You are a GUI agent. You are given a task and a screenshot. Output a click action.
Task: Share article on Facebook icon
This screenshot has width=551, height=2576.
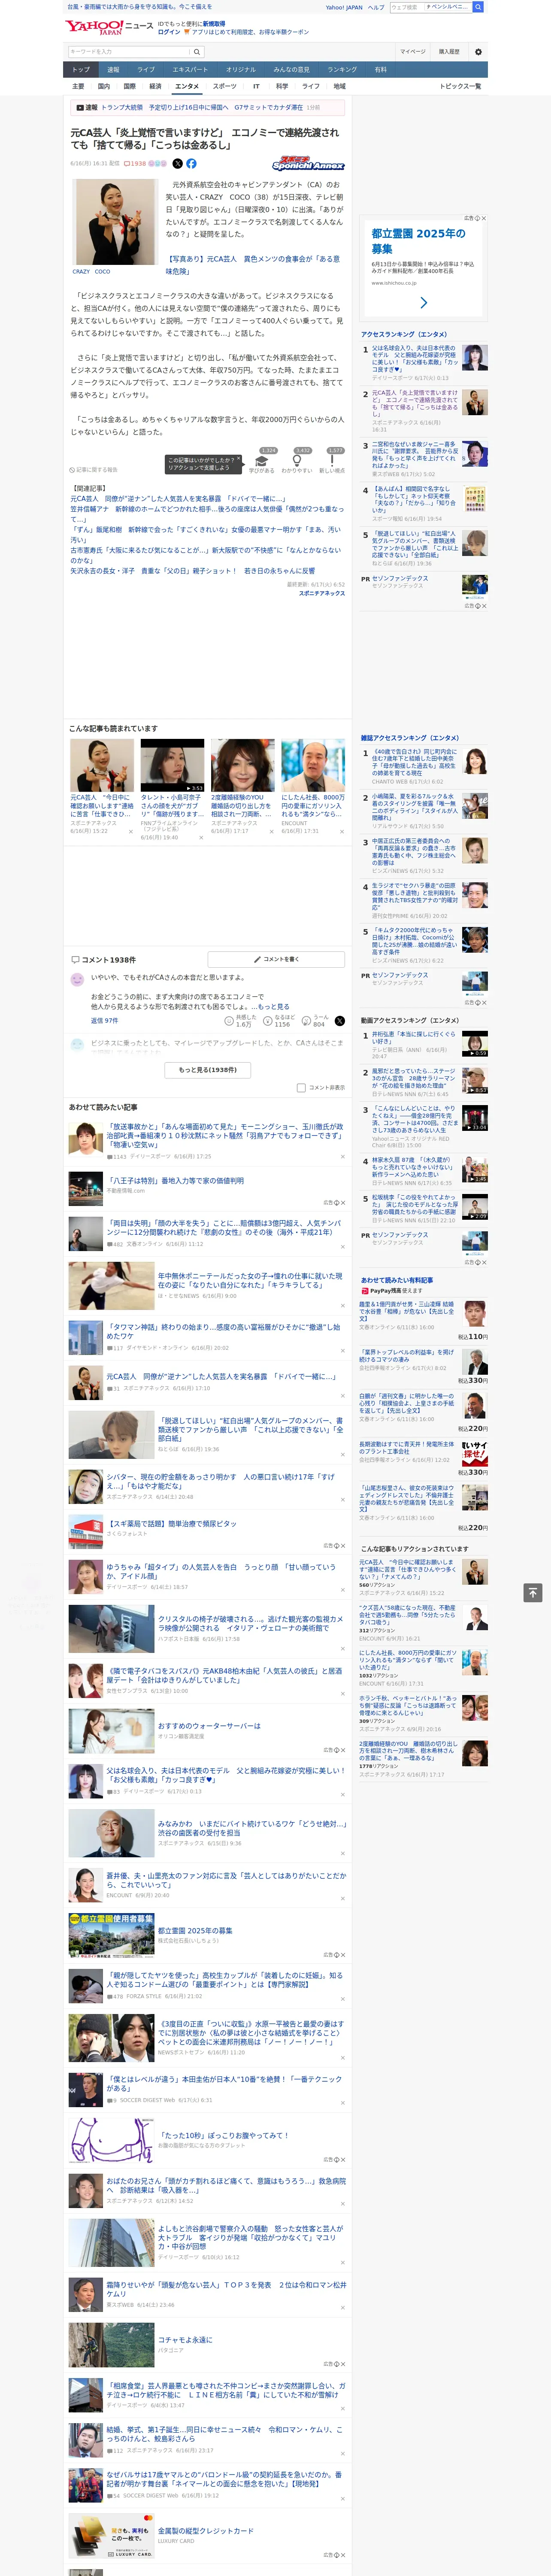pos(191,163)
